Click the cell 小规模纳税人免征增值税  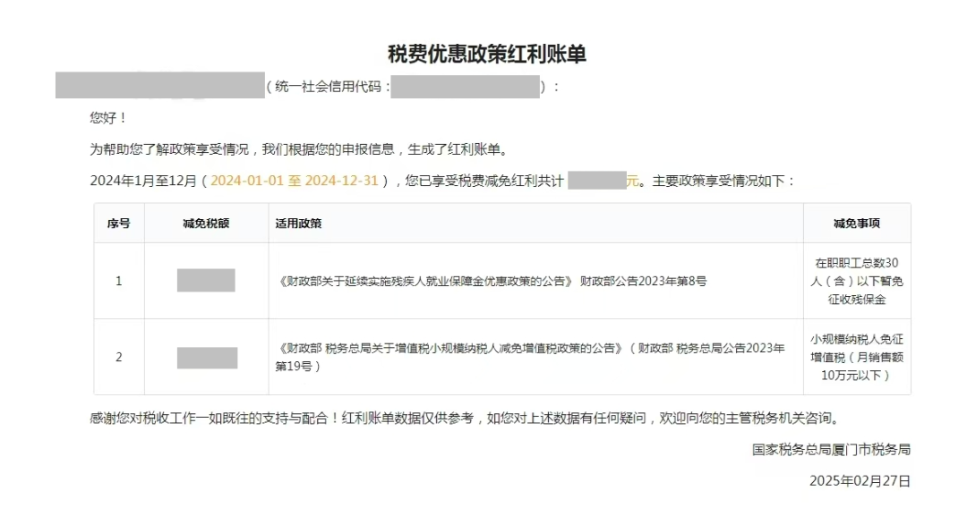pyautogui.click(x=857, y=357)
